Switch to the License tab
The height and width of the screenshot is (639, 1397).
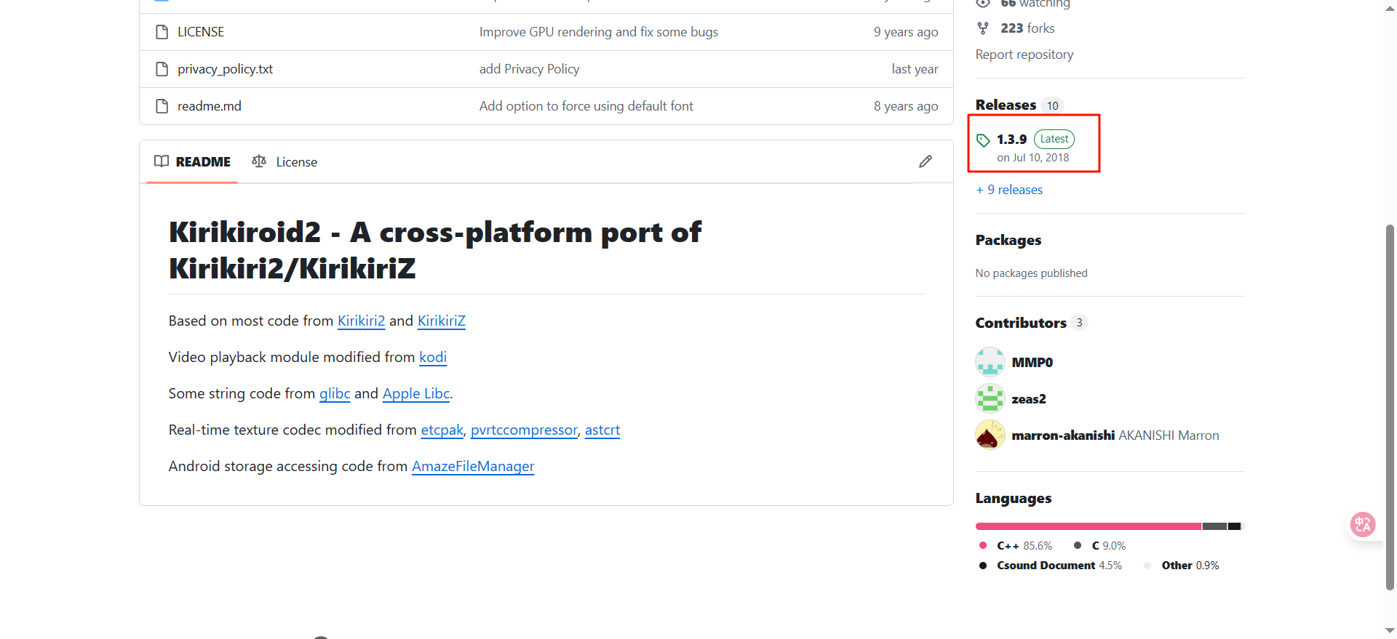(x=285, y=161)
